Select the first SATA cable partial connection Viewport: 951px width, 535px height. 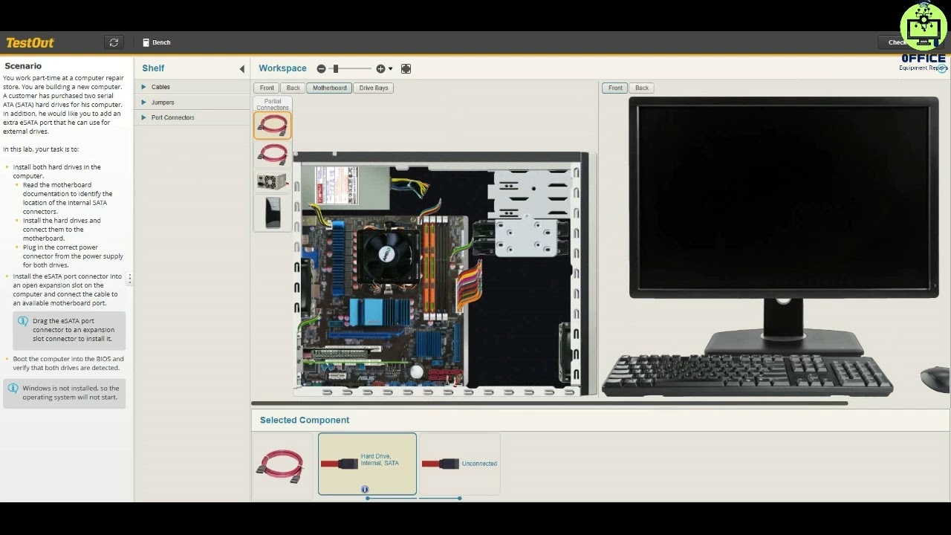click(x=273, y=126)
